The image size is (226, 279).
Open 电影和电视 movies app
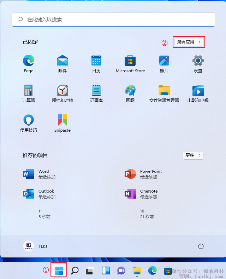[x=198, y=93]
